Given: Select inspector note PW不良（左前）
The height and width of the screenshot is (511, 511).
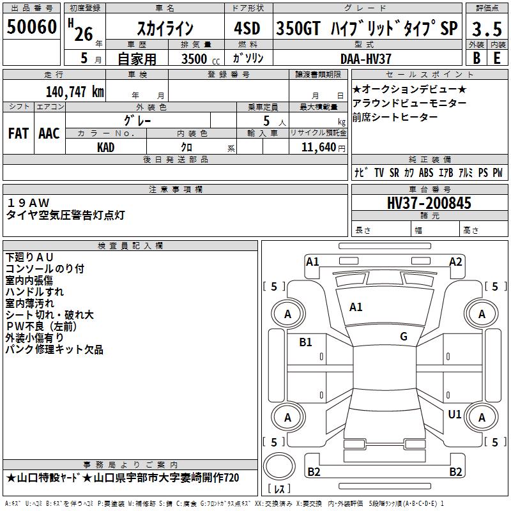Looking at the screenshot, I should (x=41, y=326).
